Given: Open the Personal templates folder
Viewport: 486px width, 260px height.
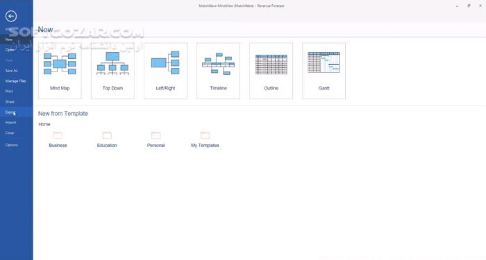Looking at the screenshot, I should point(156,139).
